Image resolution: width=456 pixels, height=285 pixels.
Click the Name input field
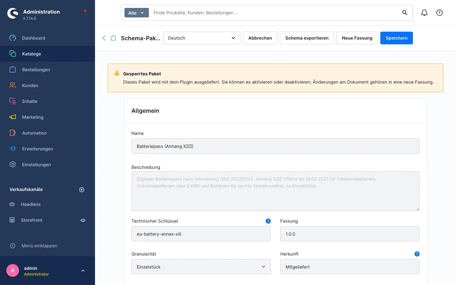(x=275, y=146)
